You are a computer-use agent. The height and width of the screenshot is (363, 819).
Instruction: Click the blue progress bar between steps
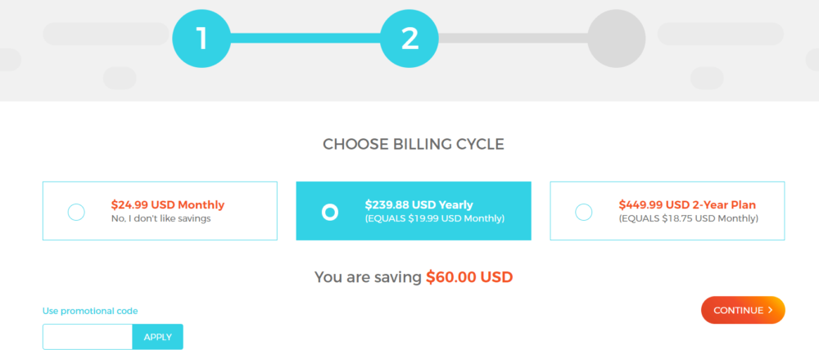[305, 38]
